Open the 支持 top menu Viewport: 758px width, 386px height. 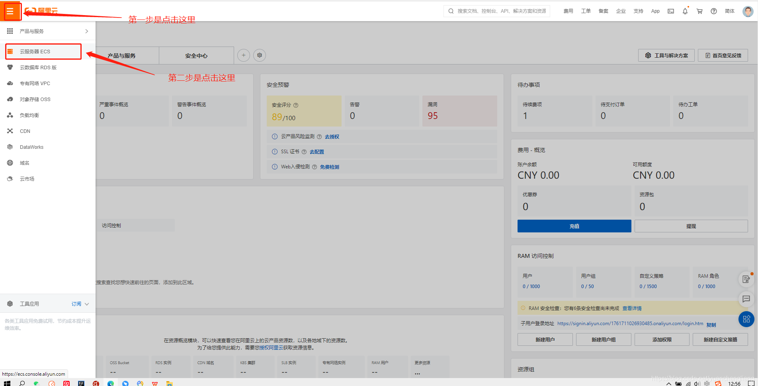tap(639, 11)
